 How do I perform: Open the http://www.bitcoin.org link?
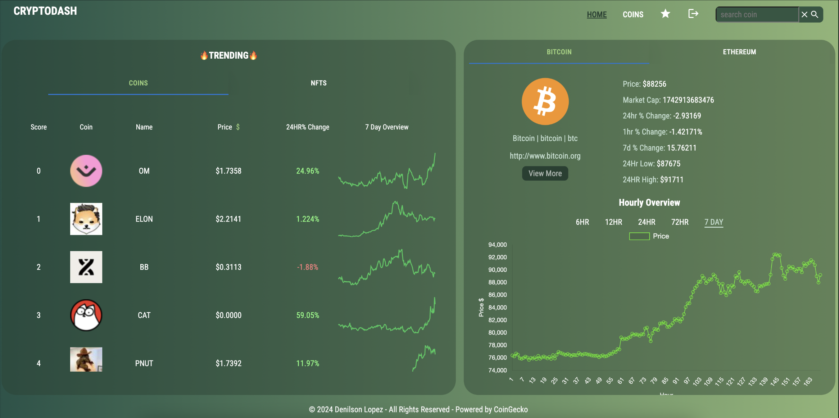tap(545, 156)
